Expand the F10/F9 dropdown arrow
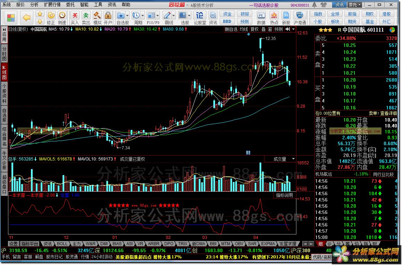 point(158,15)
